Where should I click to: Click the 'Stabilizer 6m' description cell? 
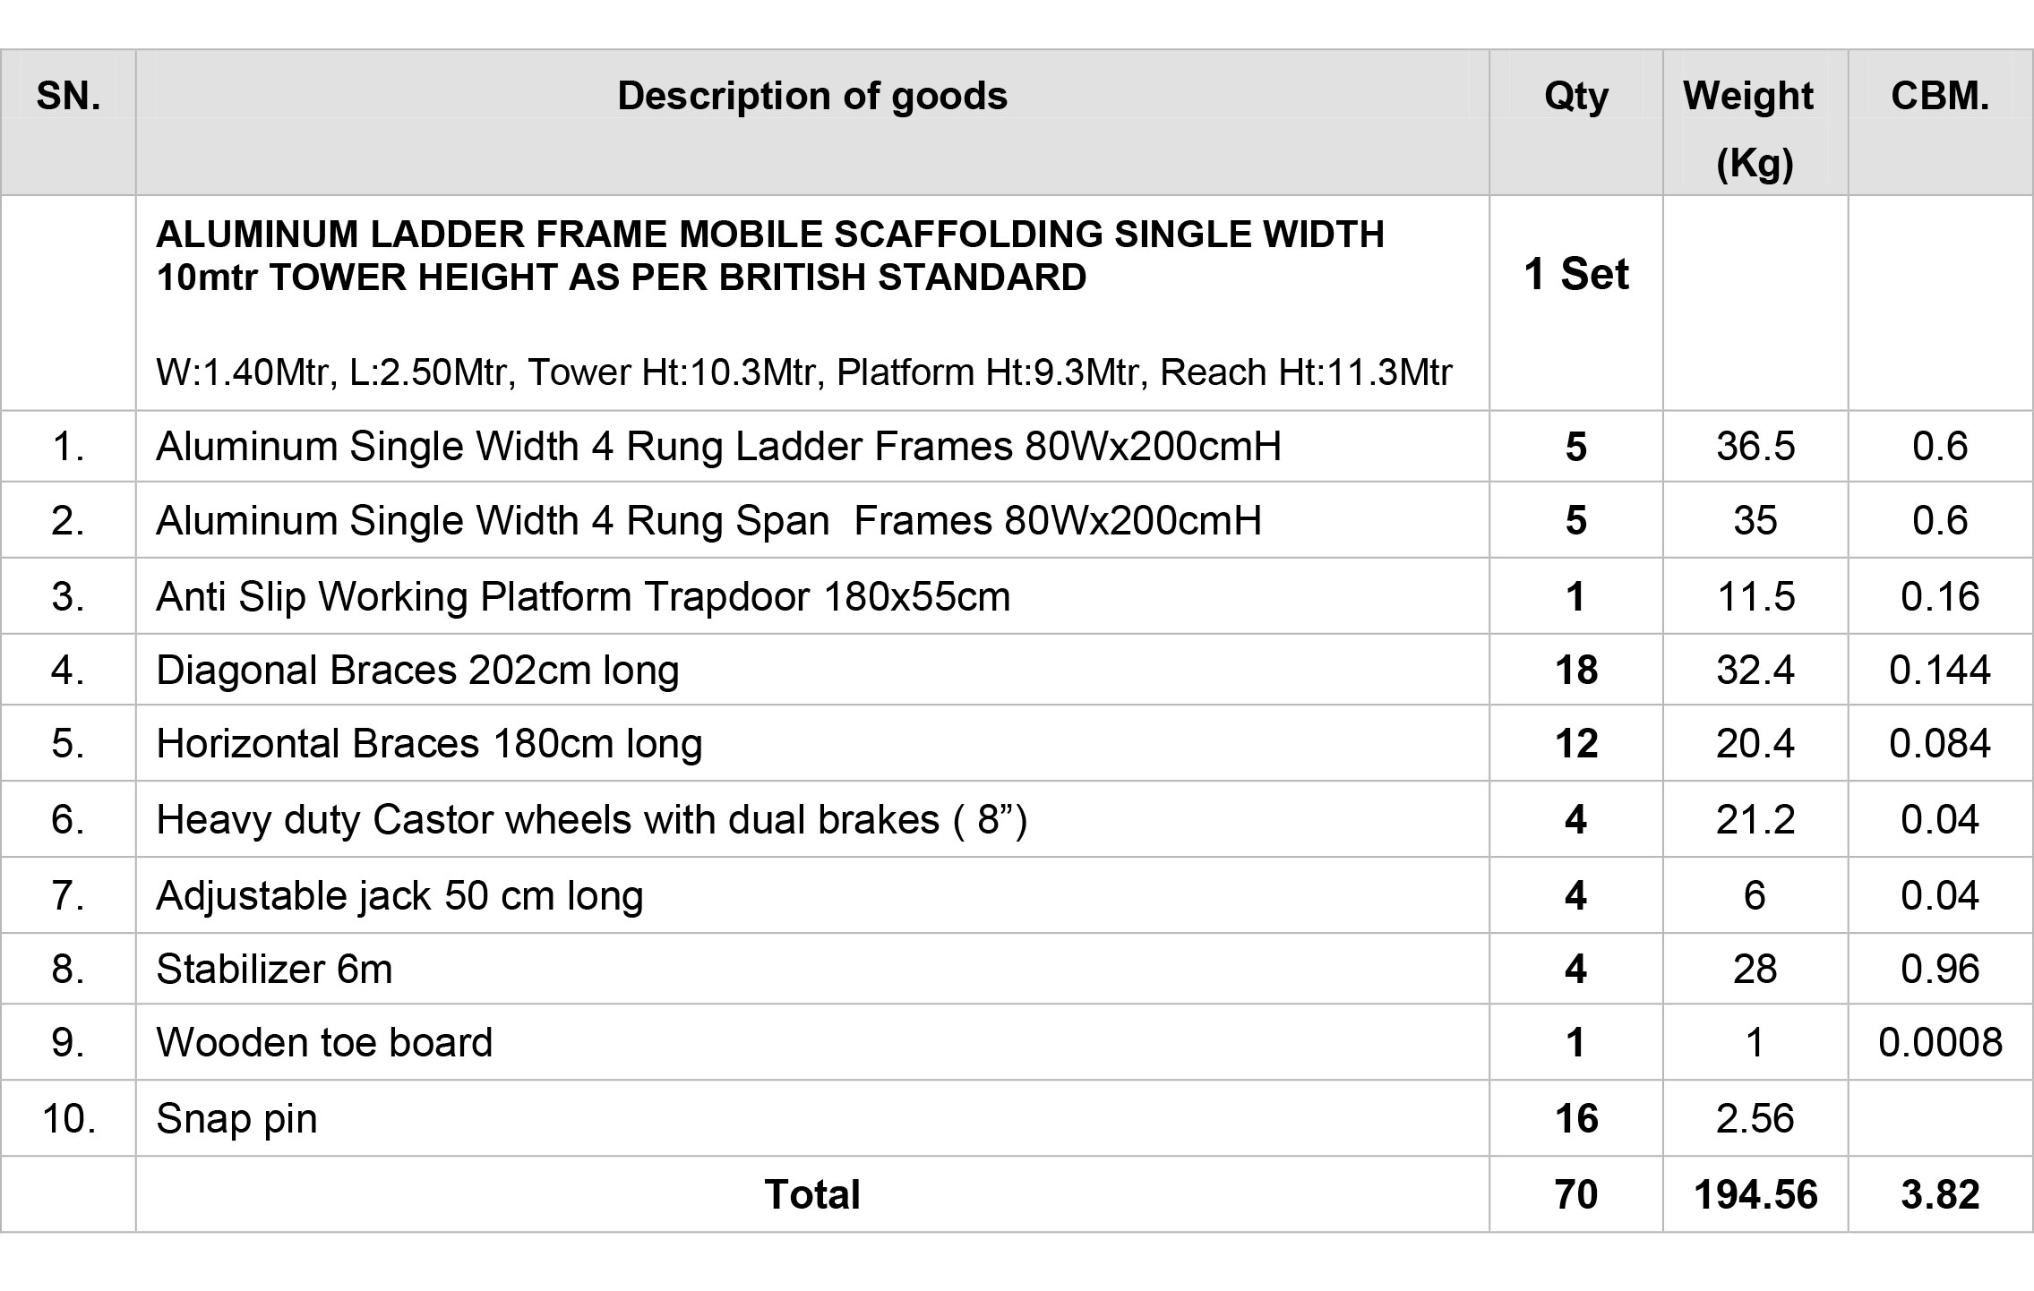812,969
